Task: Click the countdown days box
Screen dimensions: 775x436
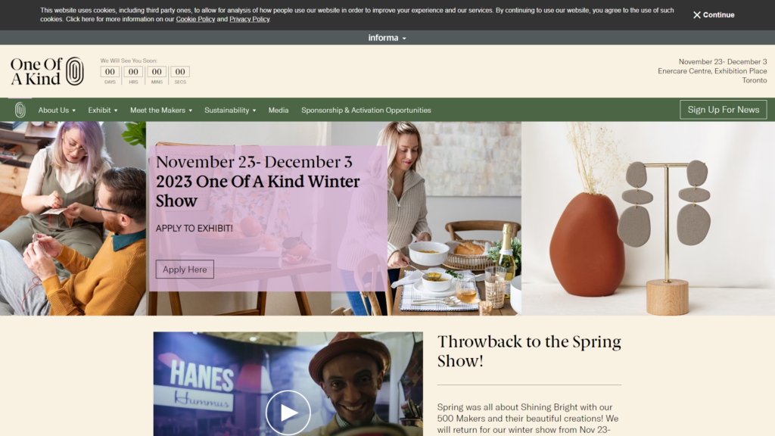Action: click(110, 72)
